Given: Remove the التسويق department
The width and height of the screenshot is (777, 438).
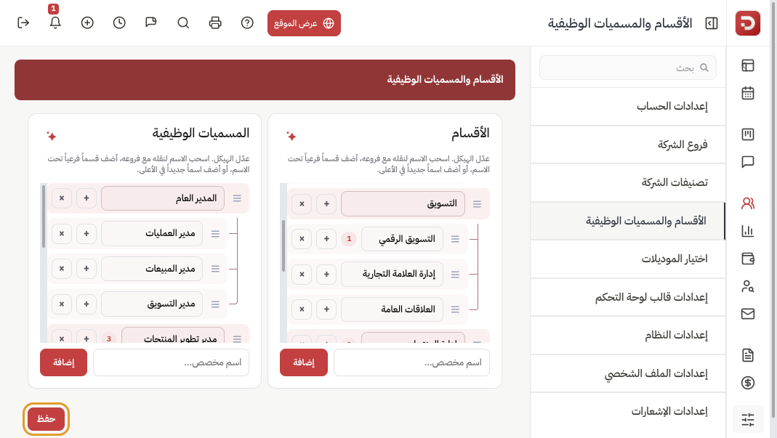Looking at the screenshot, I should pos(302,203).
